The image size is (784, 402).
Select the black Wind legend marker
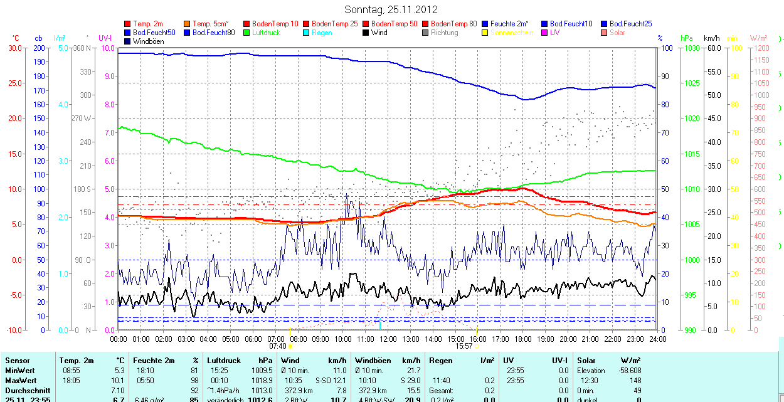366,33
